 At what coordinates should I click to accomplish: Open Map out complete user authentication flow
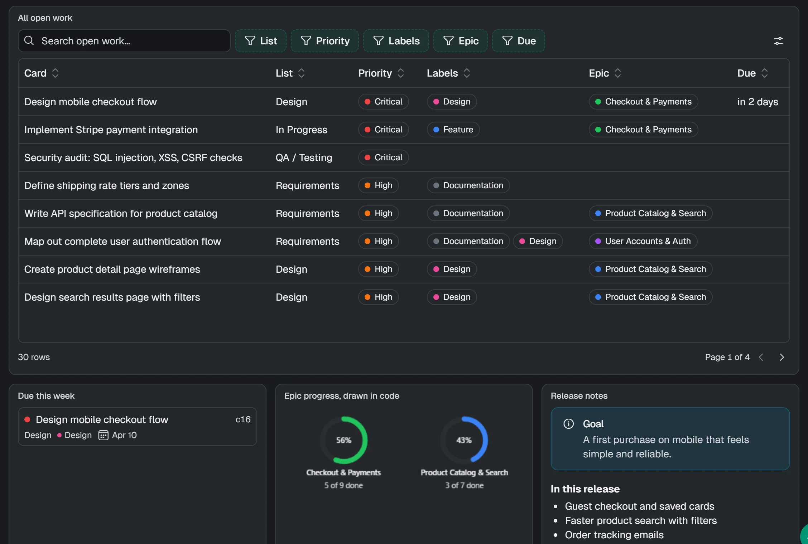tap(404, 241)
